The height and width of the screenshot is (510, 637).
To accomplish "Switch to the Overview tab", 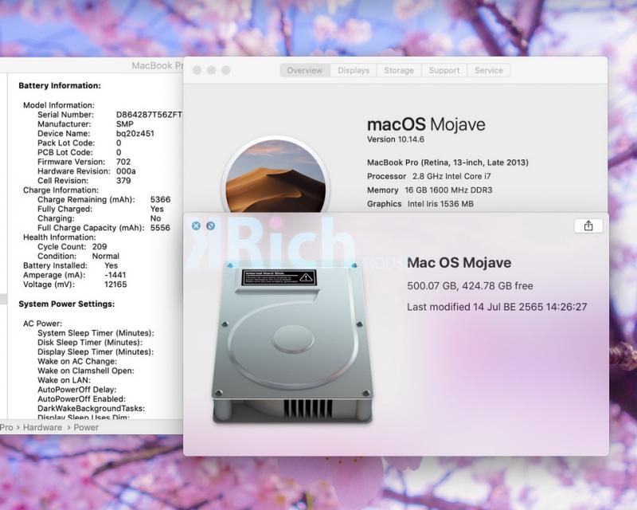I will 305,70.
